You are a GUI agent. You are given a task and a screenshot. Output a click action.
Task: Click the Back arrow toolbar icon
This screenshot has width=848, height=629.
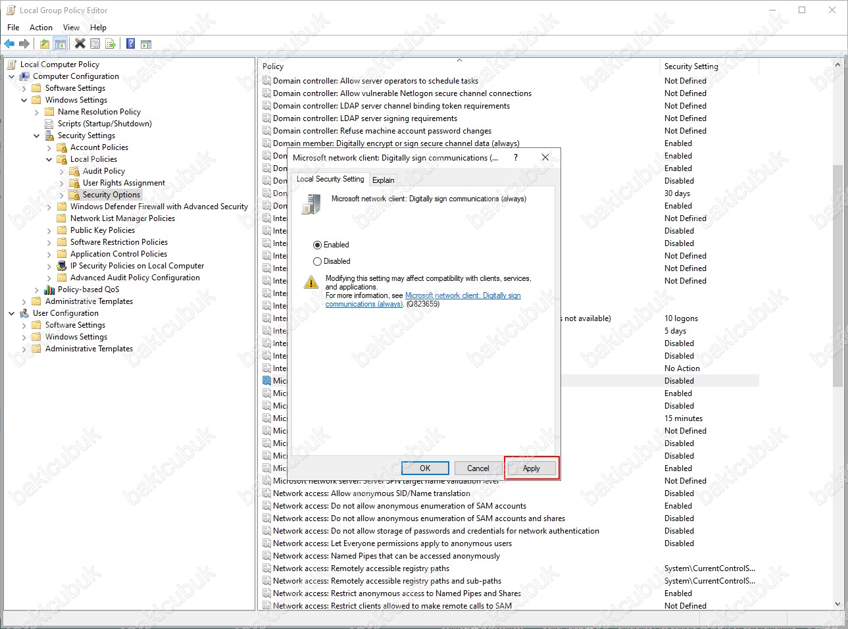(x=9, y=44)
